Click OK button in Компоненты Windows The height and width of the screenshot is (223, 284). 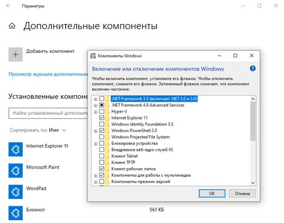tap(212, 193)
